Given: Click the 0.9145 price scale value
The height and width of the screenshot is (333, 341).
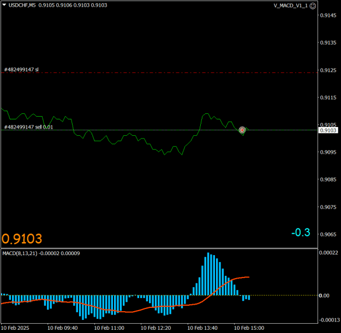Looking at the screenshot, I should [x=328, y=15].
